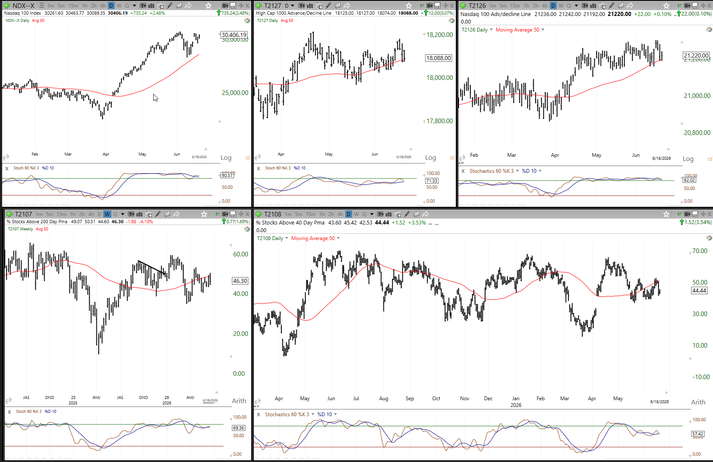Toggle RT real-time indicator in T2107 chart

(218, 214)
